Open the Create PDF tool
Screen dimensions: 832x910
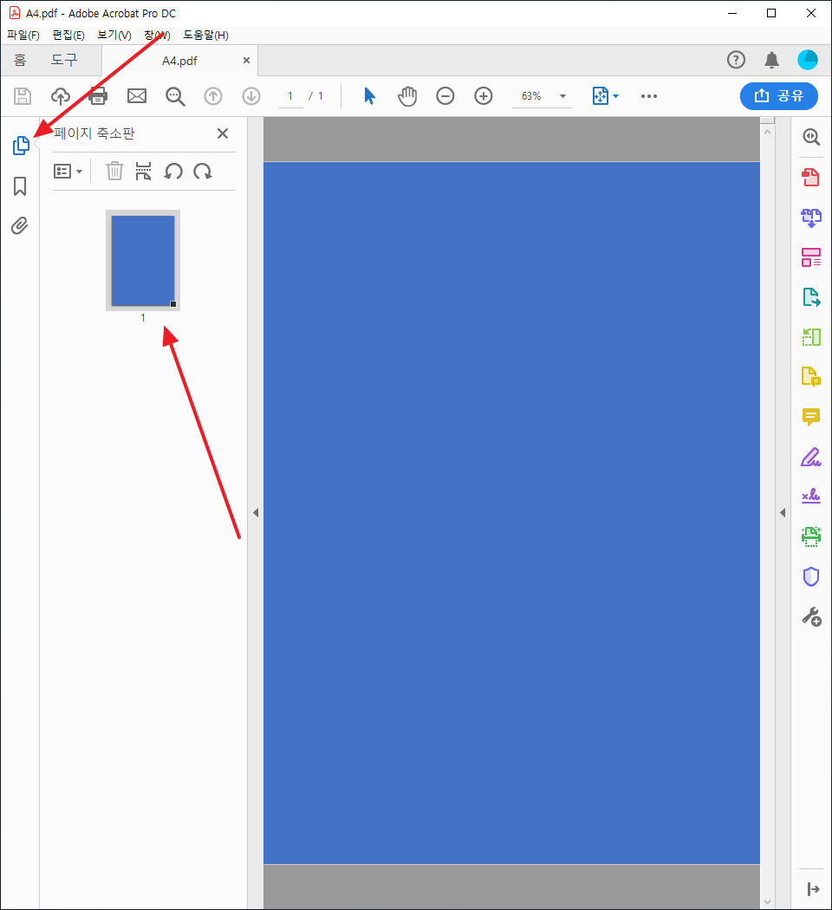[811, 177]
